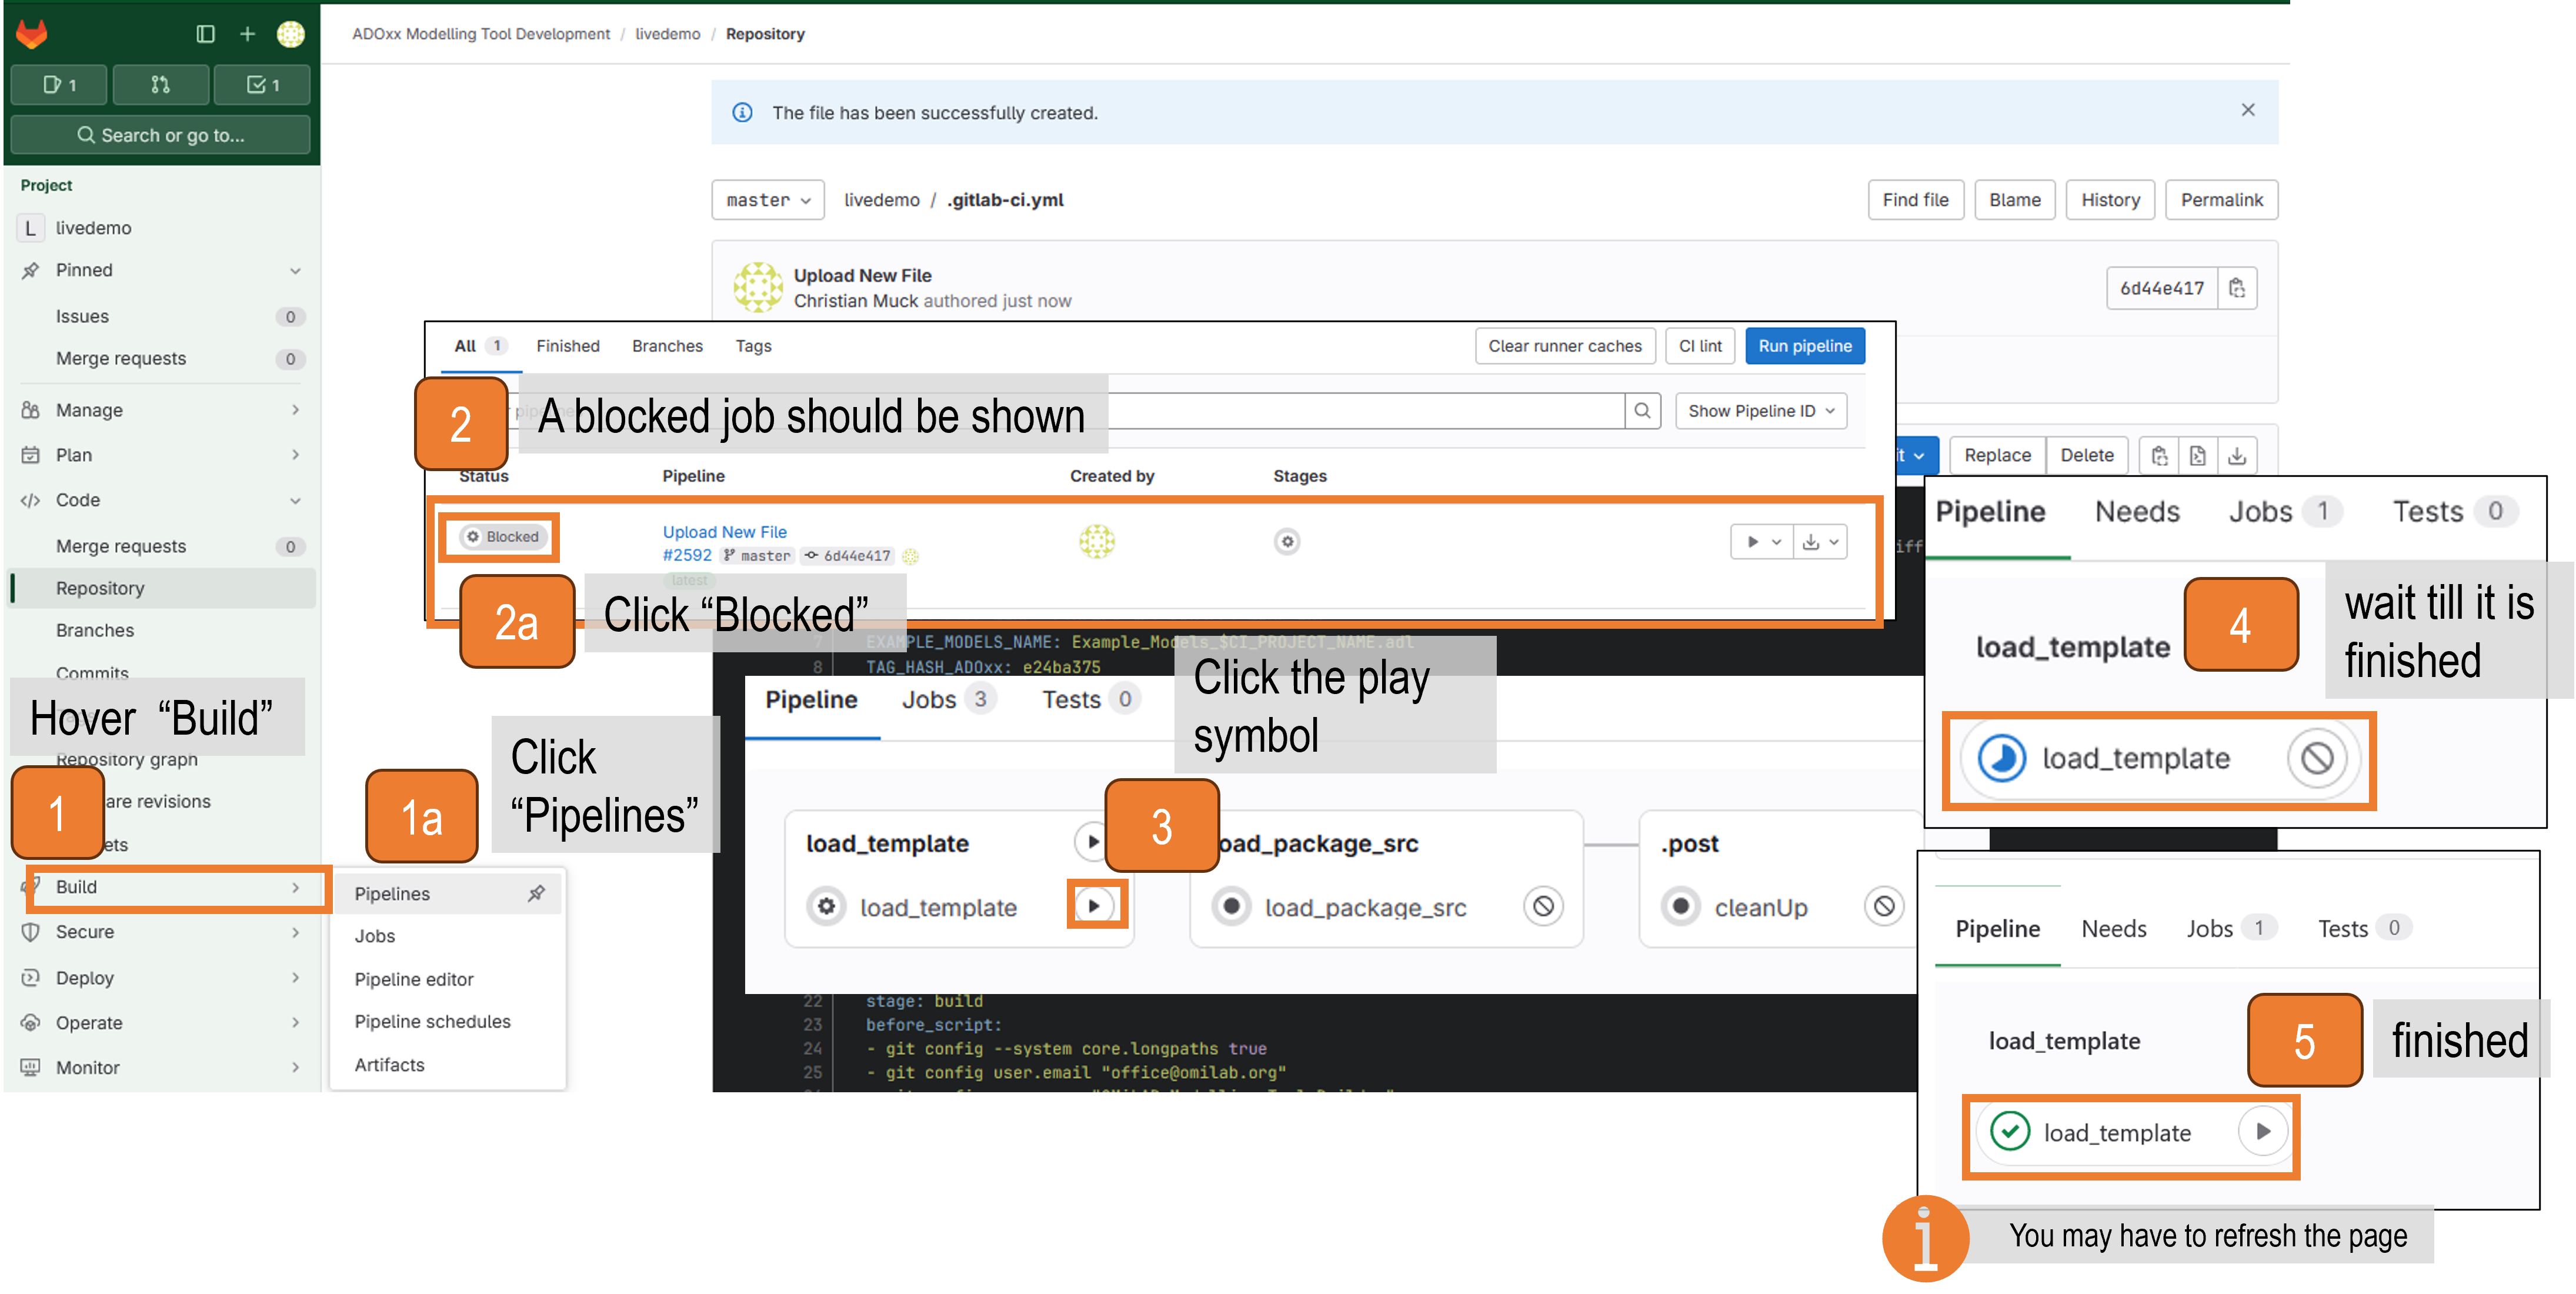Click the History button

[2110, 200]
